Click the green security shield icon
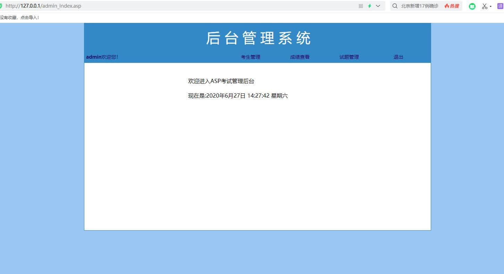 1,6
